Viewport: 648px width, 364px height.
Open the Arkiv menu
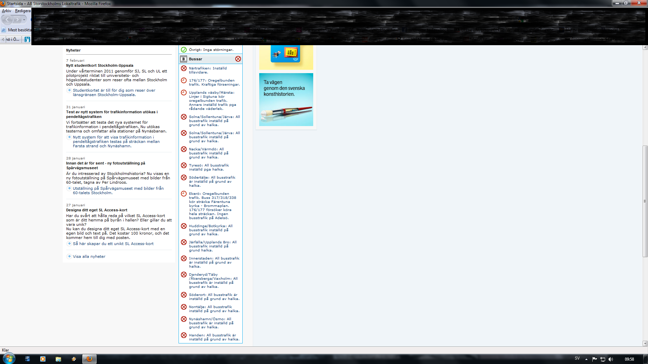[6, 11]
